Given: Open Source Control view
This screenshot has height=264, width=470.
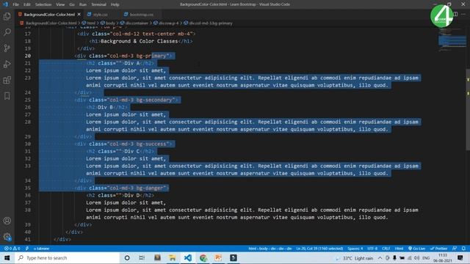Looking at the screenshot, I should tap(7, 48).
